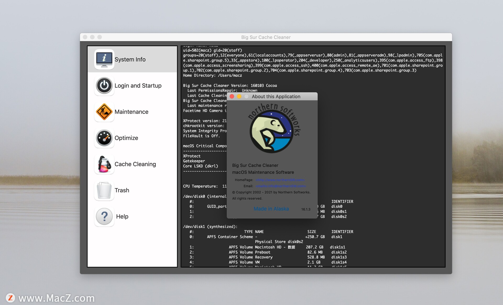Close the About this Application window

(x=232, y=96)
